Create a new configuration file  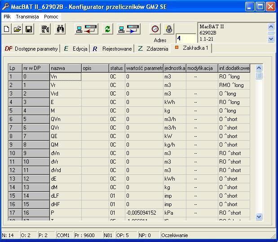pos(7,29)
